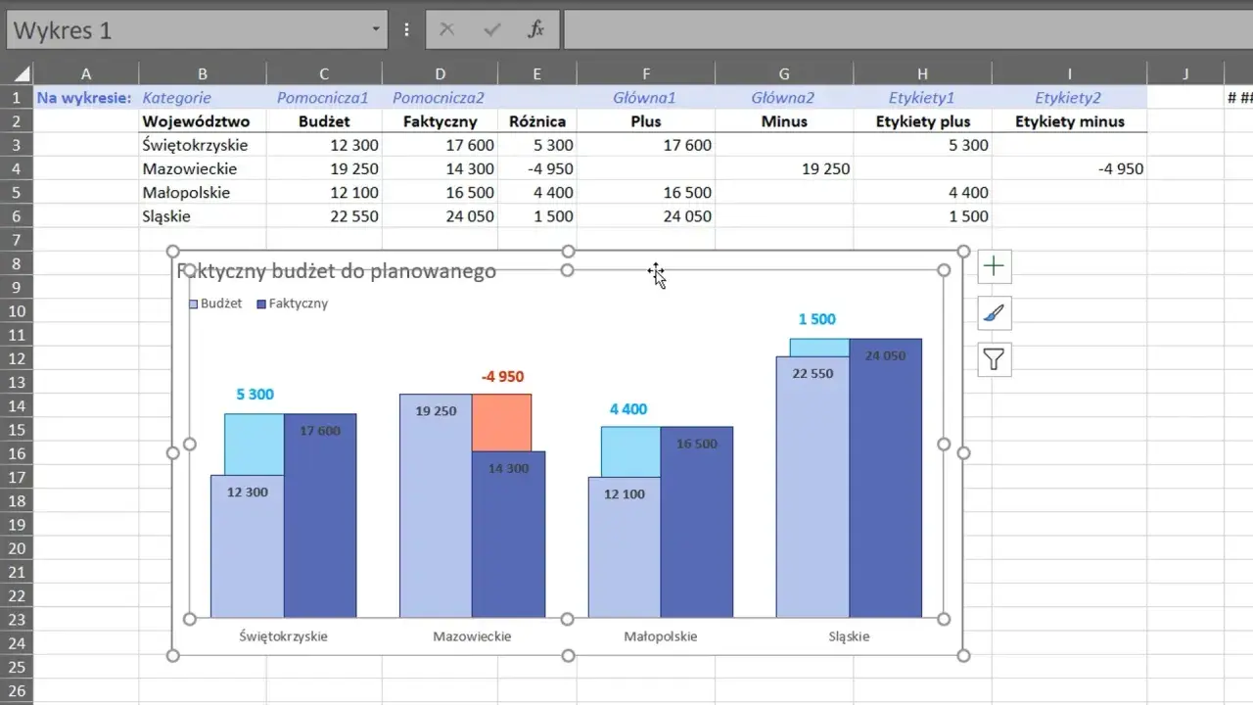Click the Cancel X in formula bar
1253x705 pixels.
[447, 29]
